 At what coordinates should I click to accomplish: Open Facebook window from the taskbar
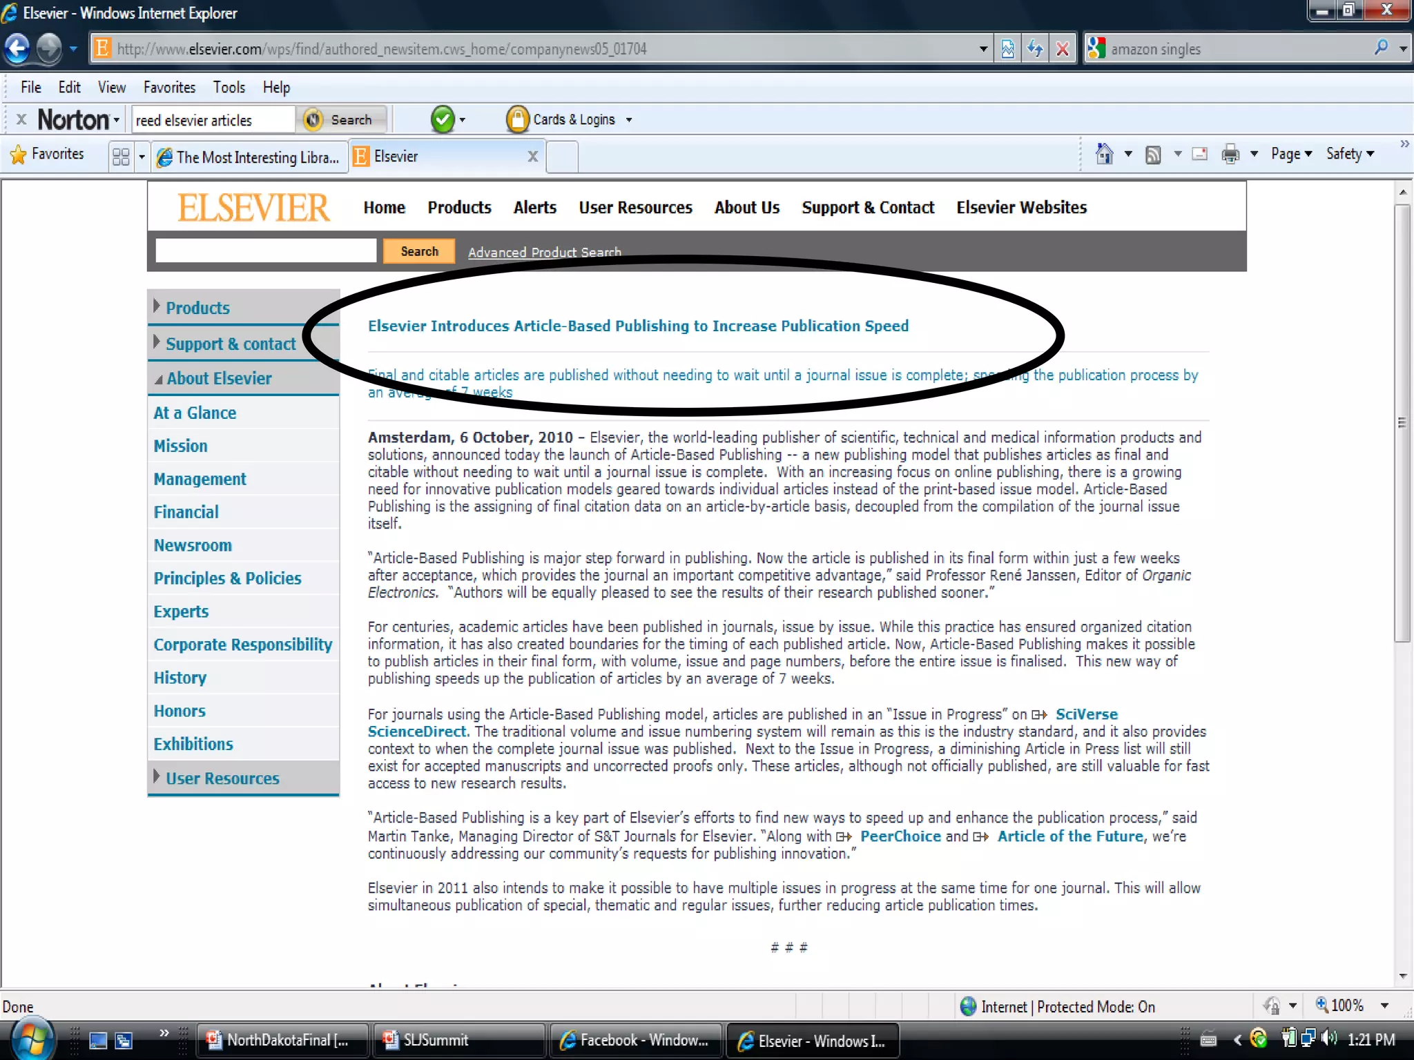pos(635,1040)
